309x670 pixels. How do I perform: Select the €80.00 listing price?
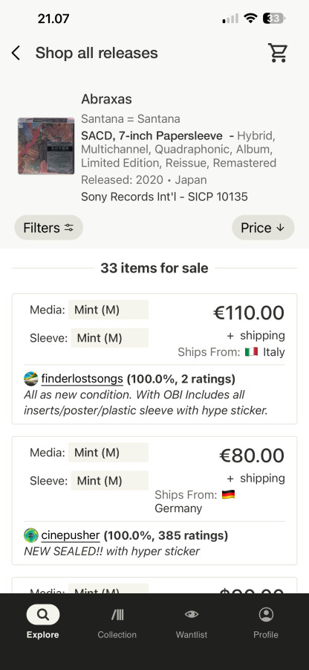coord(252,456)
